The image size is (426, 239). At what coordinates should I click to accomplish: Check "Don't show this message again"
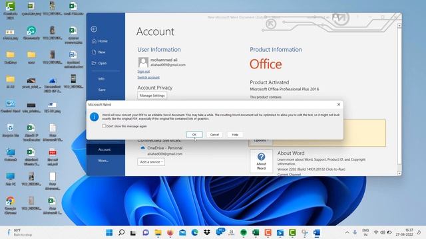tap(104, 126)
